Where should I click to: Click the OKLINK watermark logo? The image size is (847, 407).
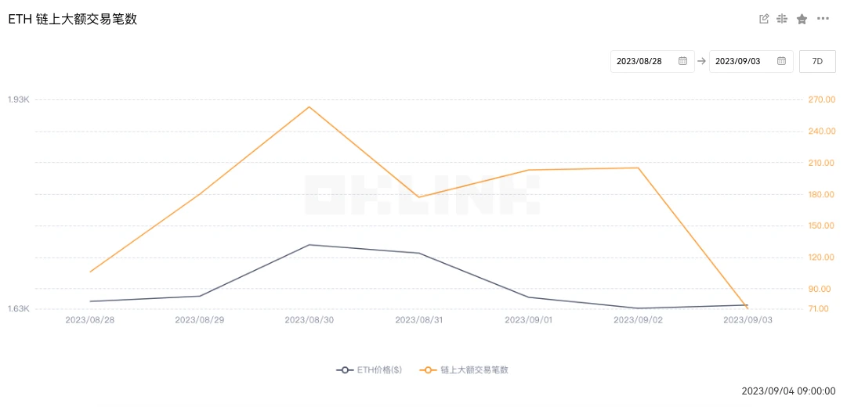pos(422,195)
